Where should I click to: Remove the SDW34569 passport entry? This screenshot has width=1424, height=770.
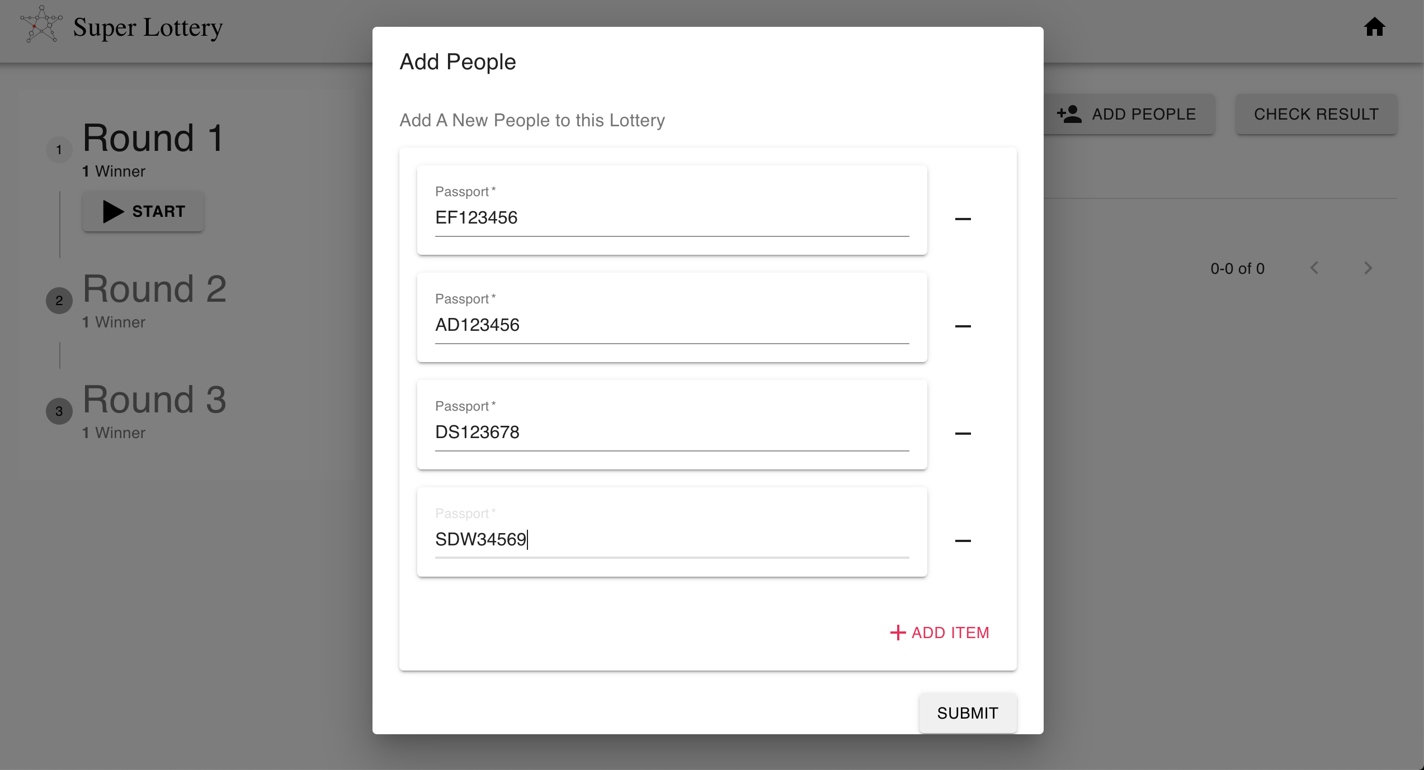tap(963, 540)
